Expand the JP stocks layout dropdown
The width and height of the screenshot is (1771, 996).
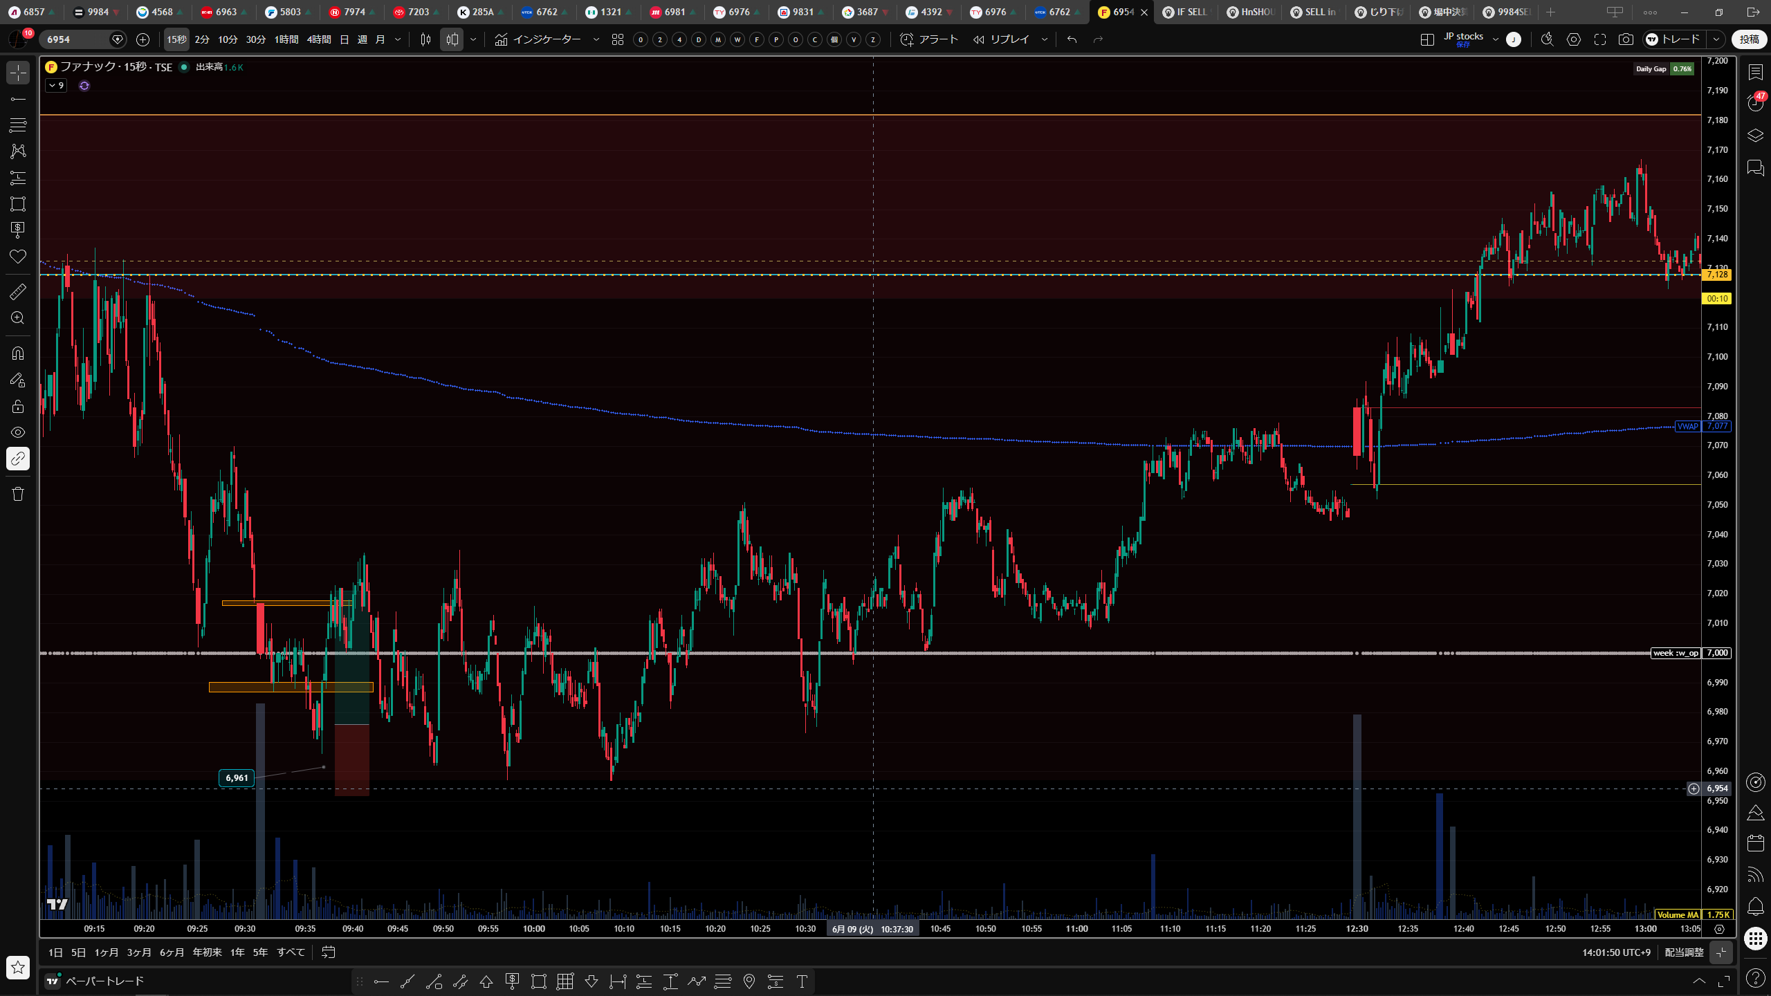[1496, 40]
